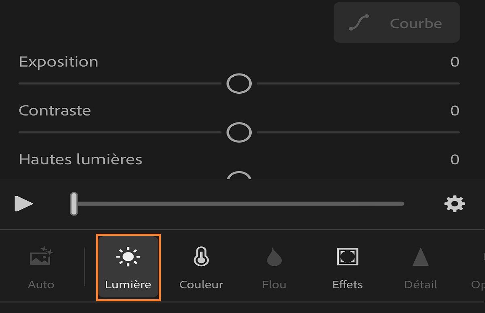Image resolution: width=485 pixels, height=313 pixels.
Task: Open the Effets vignette icon
Action: click(x=347, y=256)
